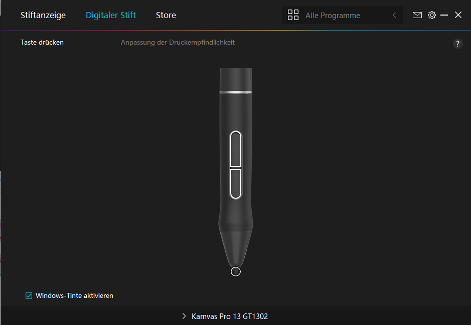
Task: Click the silver ring on the pen top
Action: click(x=236, y=92)
